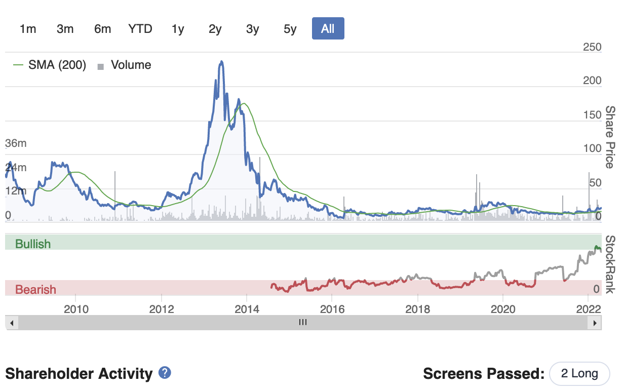624x391 pixels.
Task: Click the active All range button
Action: click(328, 29)
